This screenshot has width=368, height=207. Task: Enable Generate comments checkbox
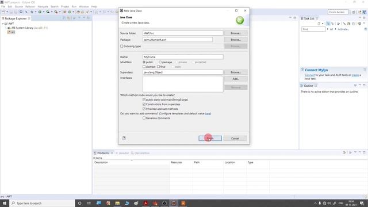(x=144, y=118)
